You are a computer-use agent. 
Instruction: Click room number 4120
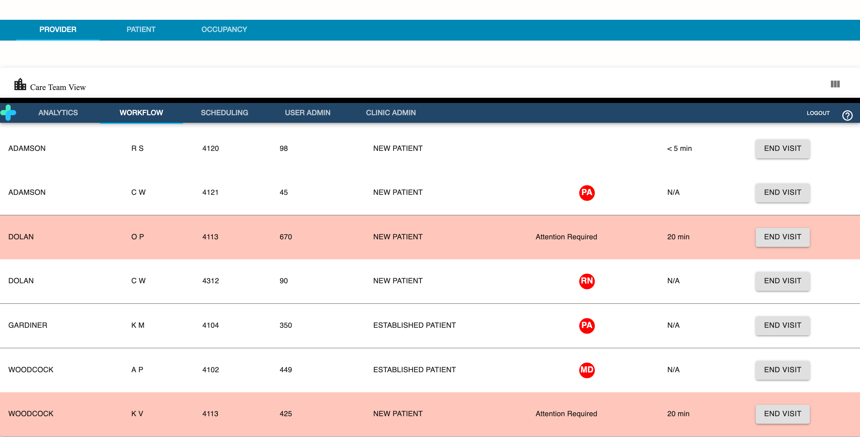click(210, 149)
